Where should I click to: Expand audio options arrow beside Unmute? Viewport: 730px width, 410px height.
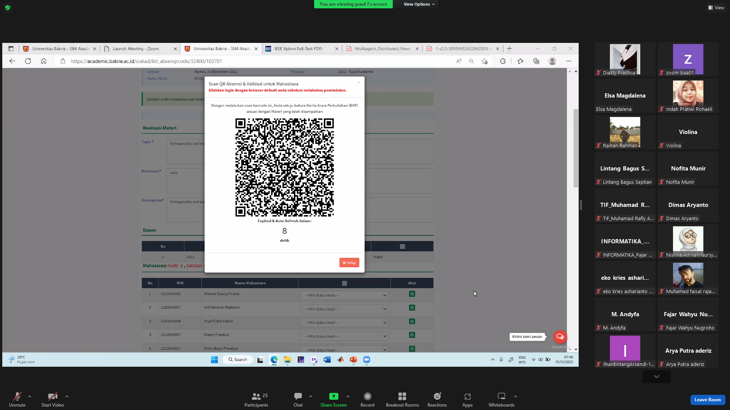pos(30,396)
